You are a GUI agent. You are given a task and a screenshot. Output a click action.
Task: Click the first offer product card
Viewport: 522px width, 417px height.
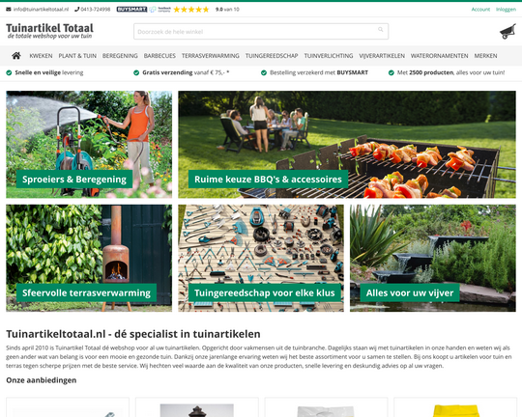pyautogui.click(x=68, y=407)
